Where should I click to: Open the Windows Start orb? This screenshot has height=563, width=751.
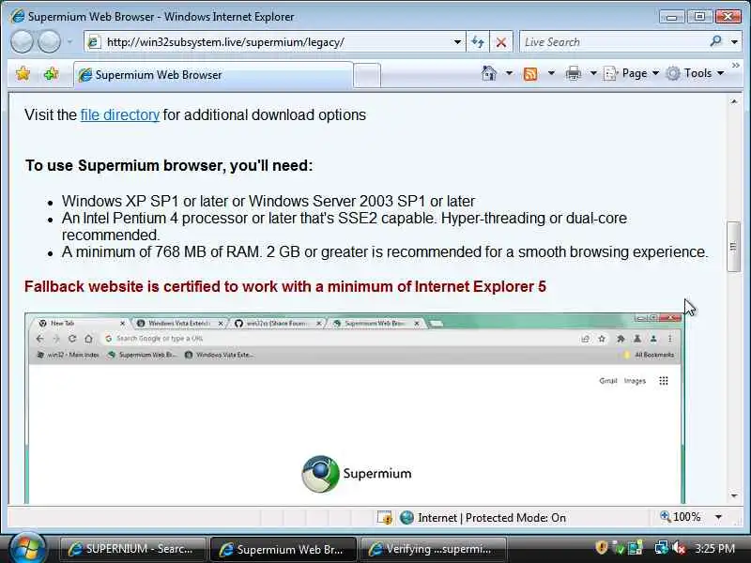coord(27,548)
